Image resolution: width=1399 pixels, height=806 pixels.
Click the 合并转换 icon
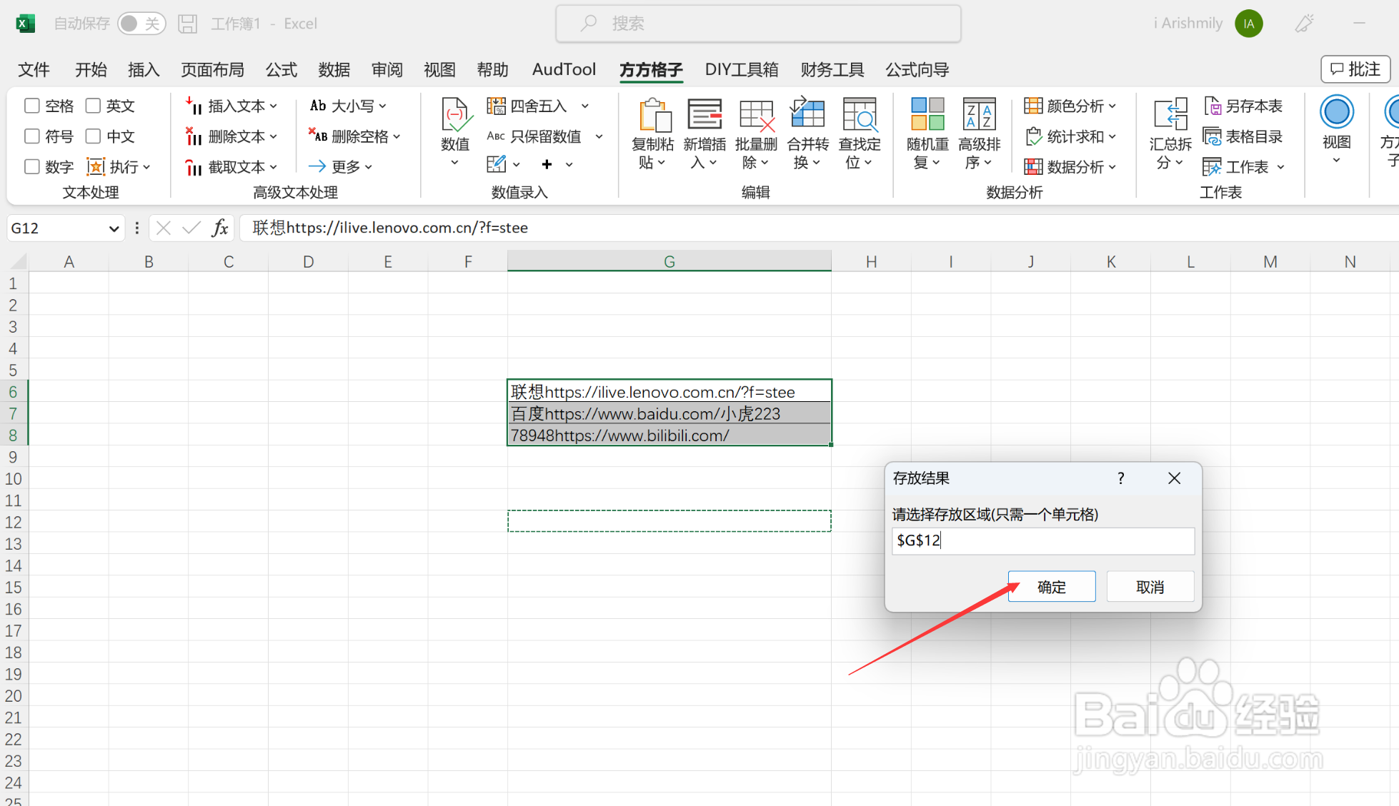click(x=807, y=114)
